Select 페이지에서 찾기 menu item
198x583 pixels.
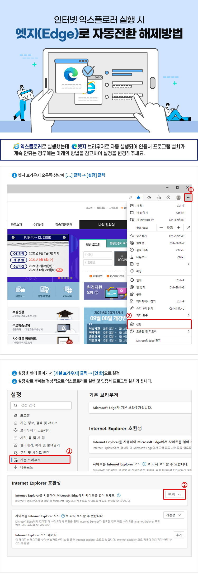[x=159, y=301]
